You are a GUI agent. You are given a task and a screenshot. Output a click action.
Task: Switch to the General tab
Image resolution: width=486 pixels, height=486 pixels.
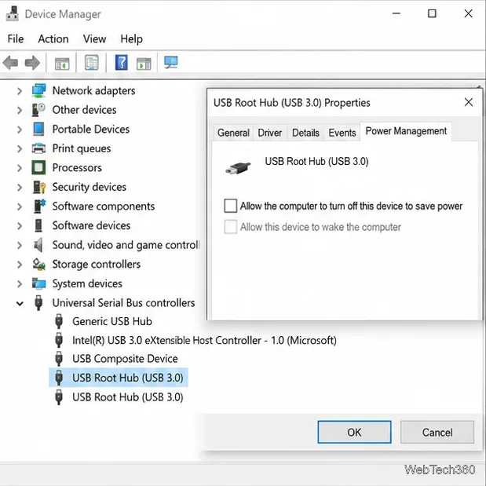(233, 133)
